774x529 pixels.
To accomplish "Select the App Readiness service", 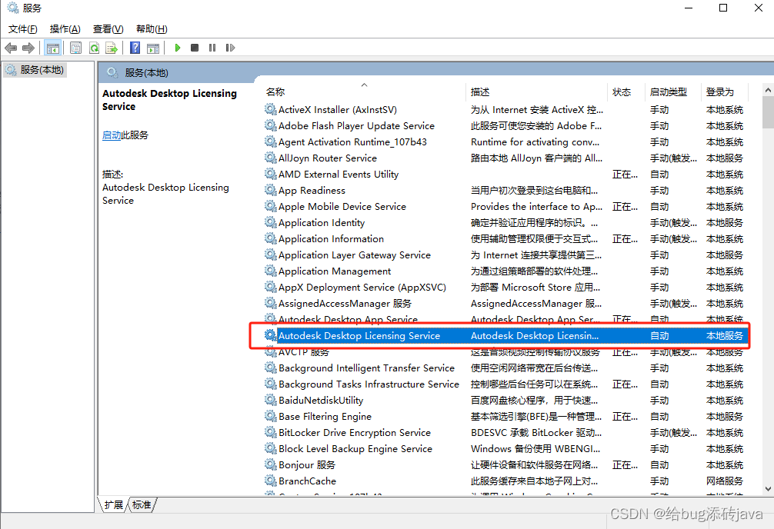I will click(x=506, y=191).
